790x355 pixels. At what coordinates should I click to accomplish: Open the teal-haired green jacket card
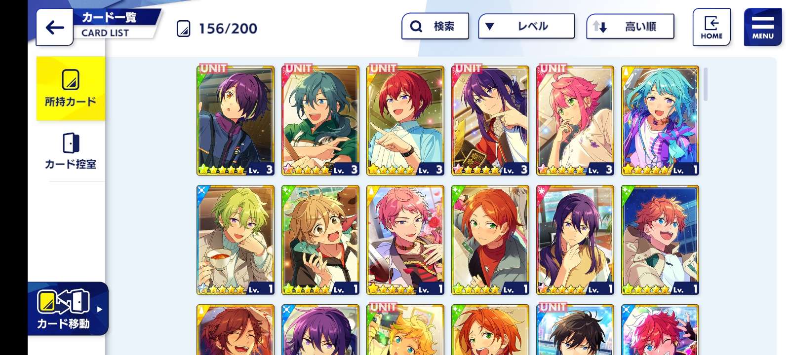(x=320, y=120)
